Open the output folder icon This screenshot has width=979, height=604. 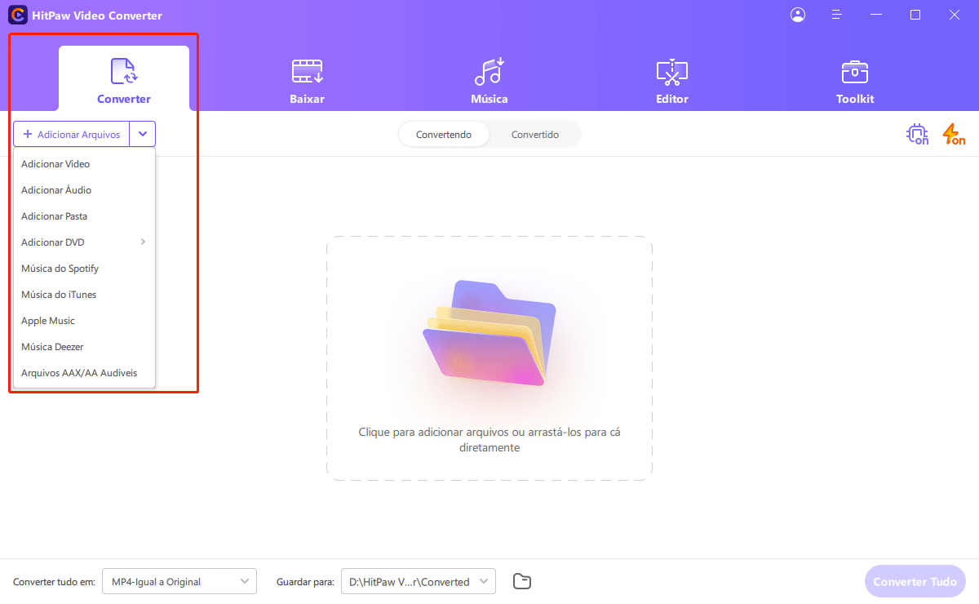(x=522, y=581)
